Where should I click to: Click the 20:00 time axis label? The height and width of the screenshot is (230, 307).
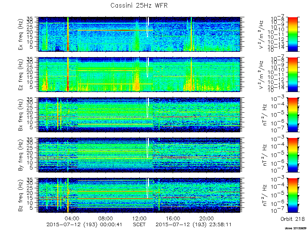(x=206, y=218)
